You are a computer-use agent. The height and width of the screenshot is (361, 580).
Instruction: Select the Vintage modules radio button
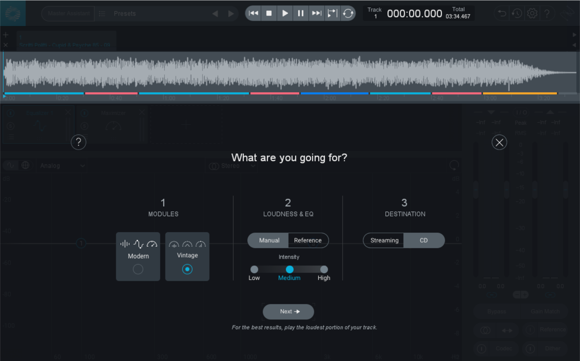(187, 269)
